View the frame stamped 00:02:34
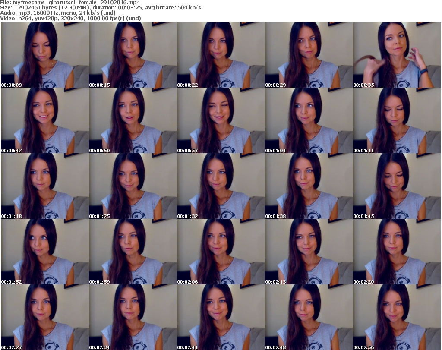Screen dimensions: 442x350 pos(133,317)
